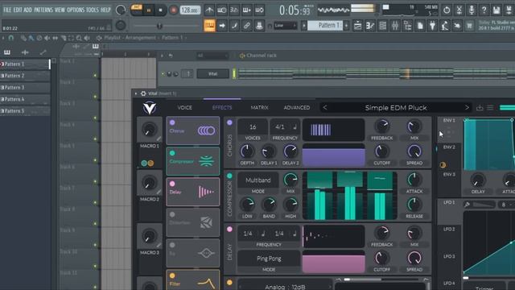Select the playlist mute tool
Screen dimensions: 515x290
tap(47, 38)
